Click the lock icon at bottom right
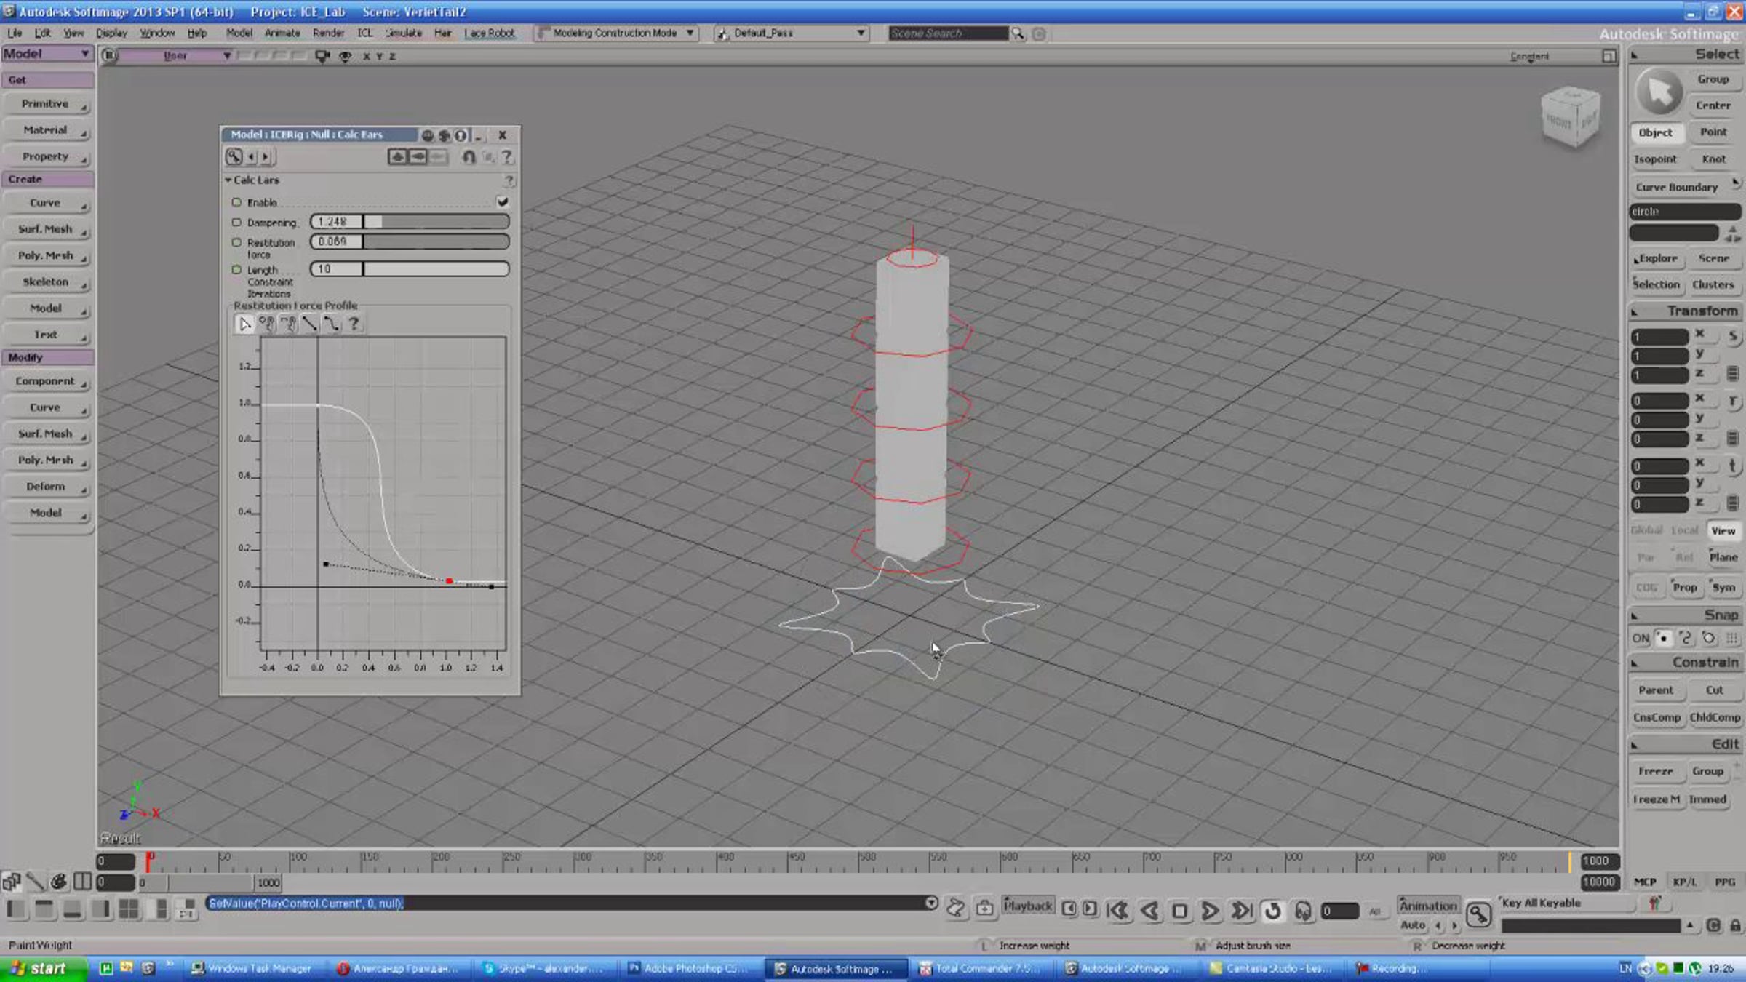 [x=1735, y=925]
